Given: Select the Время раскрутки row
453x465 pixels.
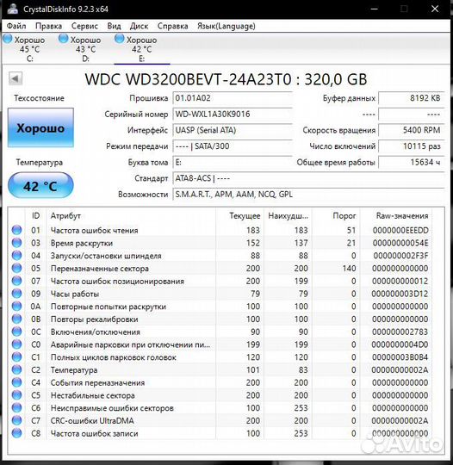Looking at the screenshot, I should 220,243.
